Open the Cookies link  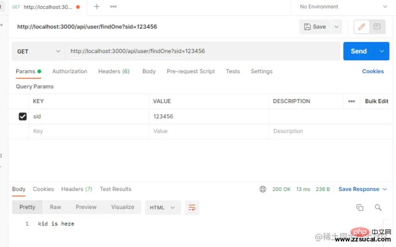pos(373,71)
